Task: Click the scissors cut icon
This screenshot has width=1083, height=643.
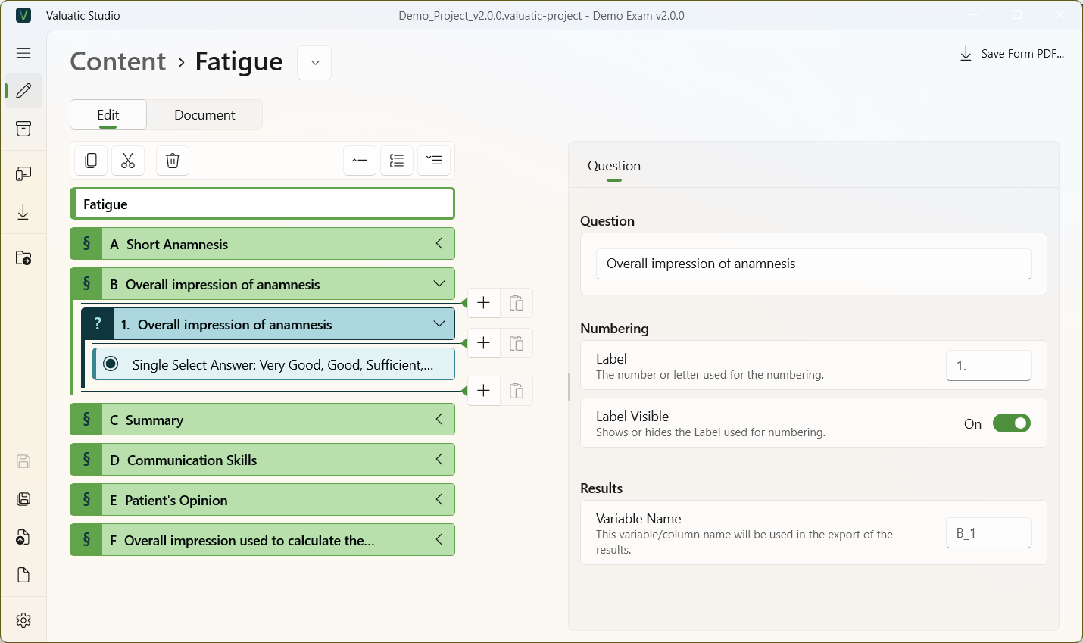Action: click(128, 161)
